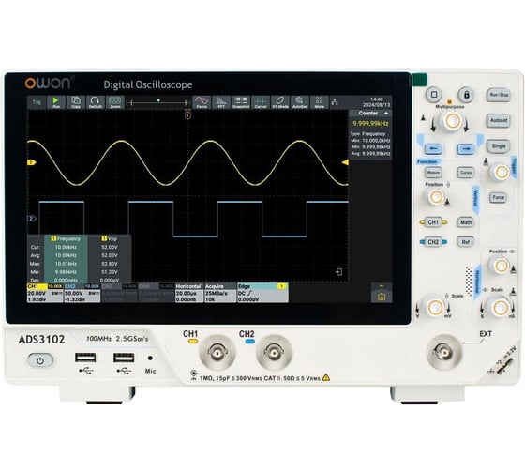Screen dimensions: 525x473
Task: Tap the Copy icon in toolbar
Action: point(76,102)
